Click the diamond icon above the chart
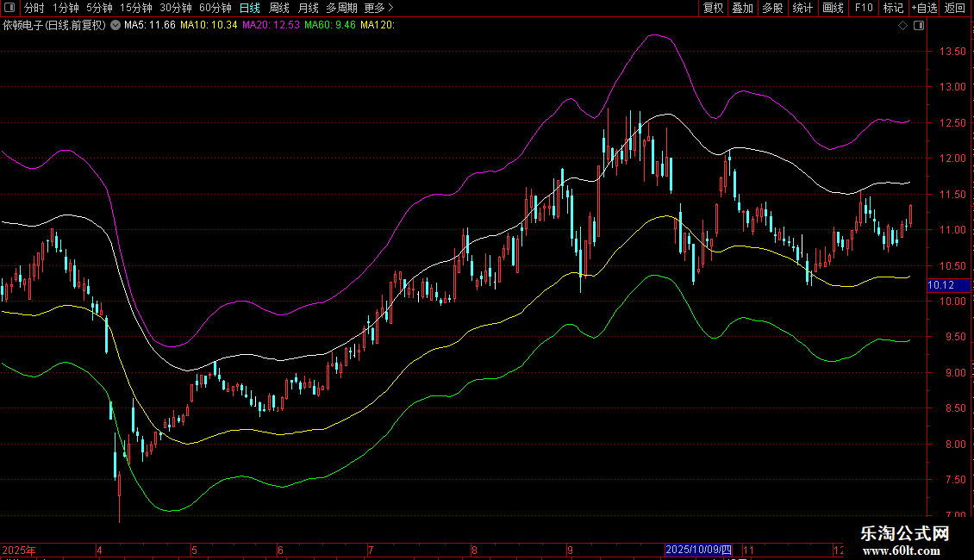The height and width of the screenshot is (560, 974). (903, 26)
